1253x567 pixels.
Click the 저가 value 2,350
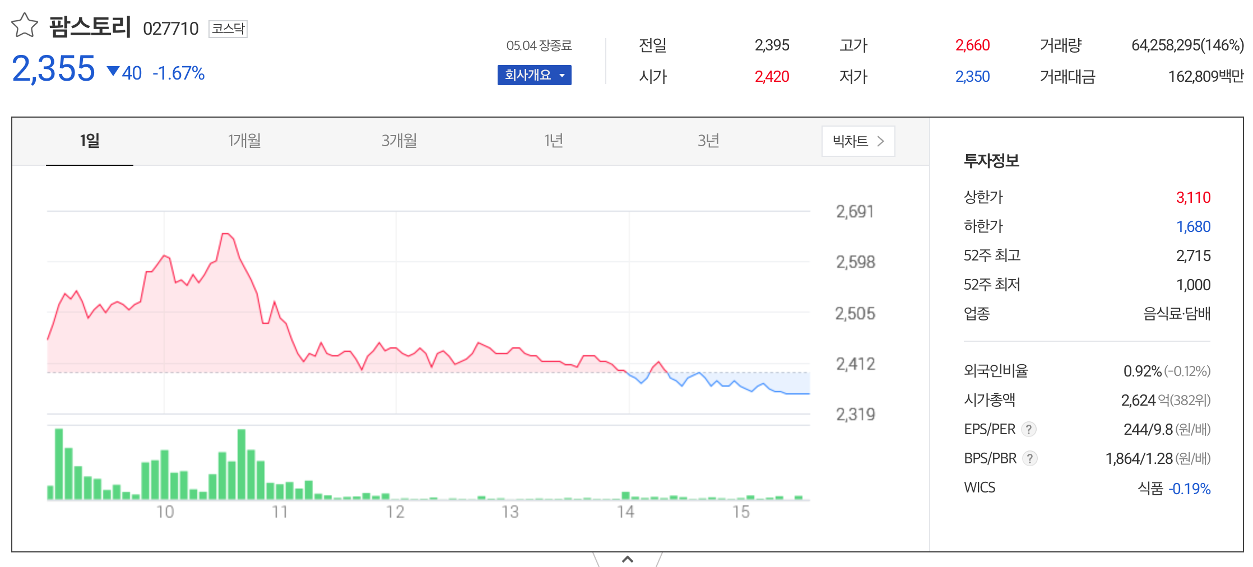(x=973, y=77)
